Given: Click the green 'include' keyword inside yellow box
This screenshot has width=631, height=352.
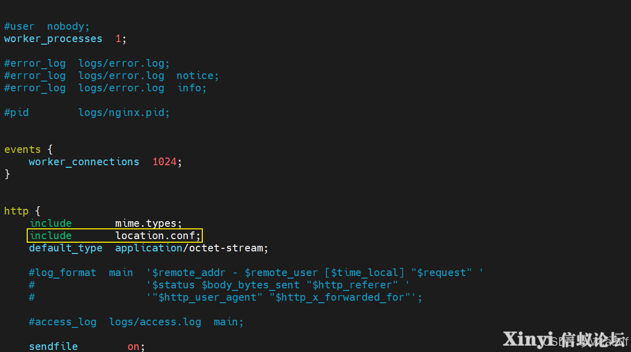Looking at the screenshot, I should [x=51, y=236].
